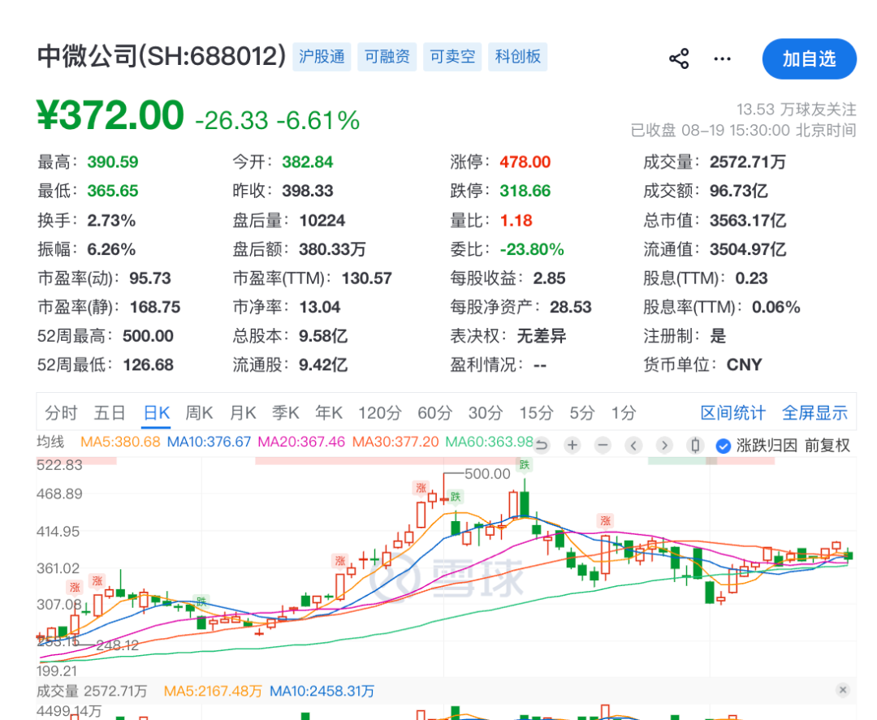Click the 科创板 tag
Image resolution: width=877 pixels, height=720 pixels.
tap(518, 57)
